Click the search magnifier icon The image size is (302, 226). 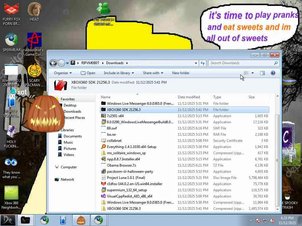276,63
